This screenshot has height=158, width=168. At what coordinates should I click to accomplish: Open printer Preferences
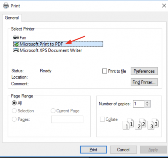pos(144,71)
